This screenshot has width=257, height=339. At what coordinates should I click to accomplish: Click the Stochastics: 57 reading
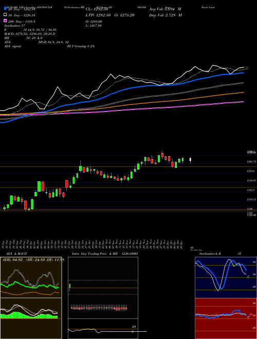tap(14, 26)
